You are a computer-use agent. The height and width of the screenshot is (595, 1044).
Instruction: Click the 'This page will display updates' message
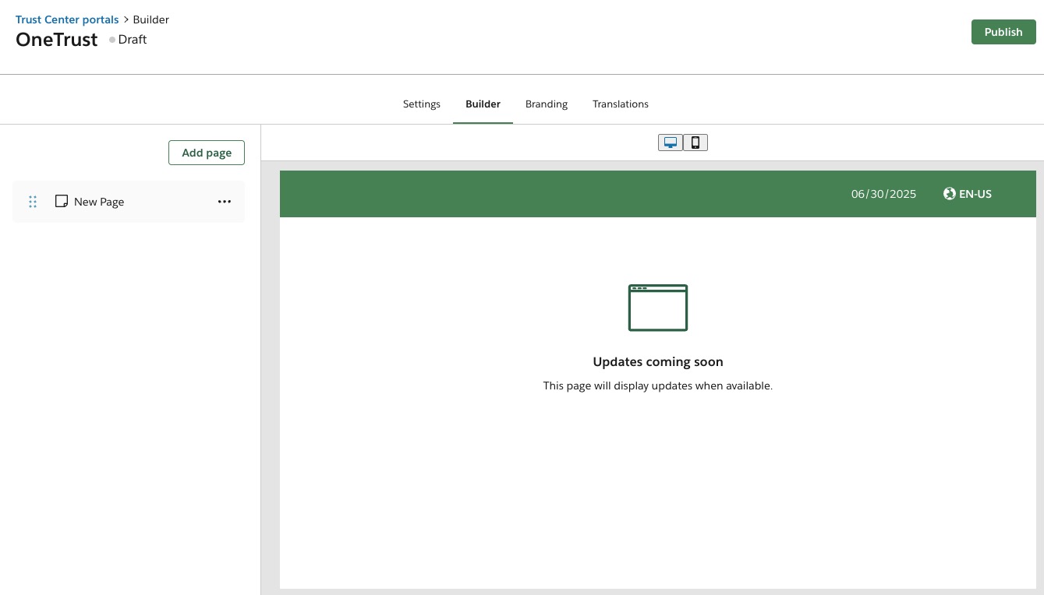[x=658, y=386]
